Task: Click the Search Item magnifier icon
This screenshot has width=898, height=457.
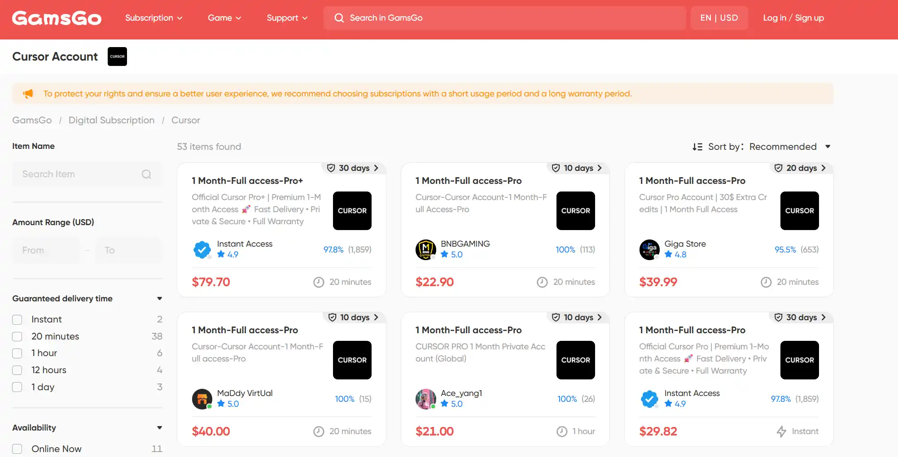Action: tap(147, 174)
